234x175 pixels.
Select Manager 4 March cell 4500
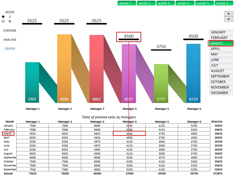pos(129,133)
